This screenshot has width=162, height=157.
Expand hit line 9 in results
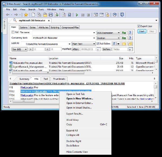[10, 87]
